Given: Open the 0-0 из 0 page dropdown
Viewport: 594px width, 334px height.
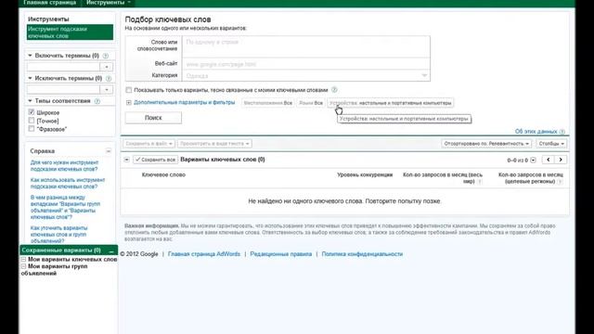Looking at the screenshot, I should click(533, 161).
